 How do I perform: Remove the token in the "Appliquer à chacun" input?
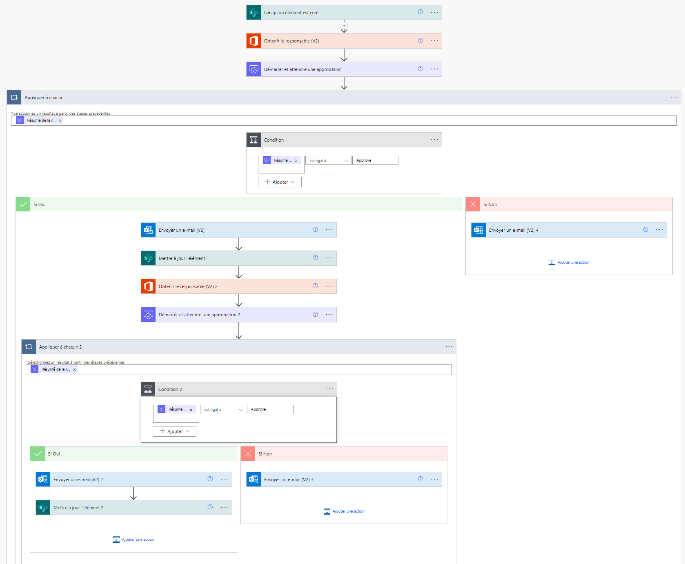(x=60, y=120)
